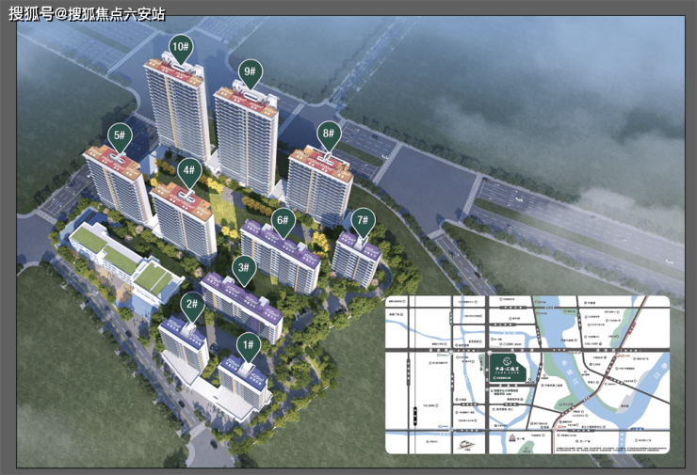This screenshot has width=697, height=475.
Task: Click the 10# tower marker pin
Action: pyautogui.click(x=180, y=47)
